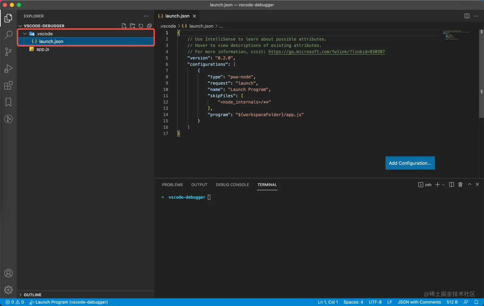Viewport: 484px width, 306px height.
Task: Open app.js in the file tree
Action: [x=86, y=49]
